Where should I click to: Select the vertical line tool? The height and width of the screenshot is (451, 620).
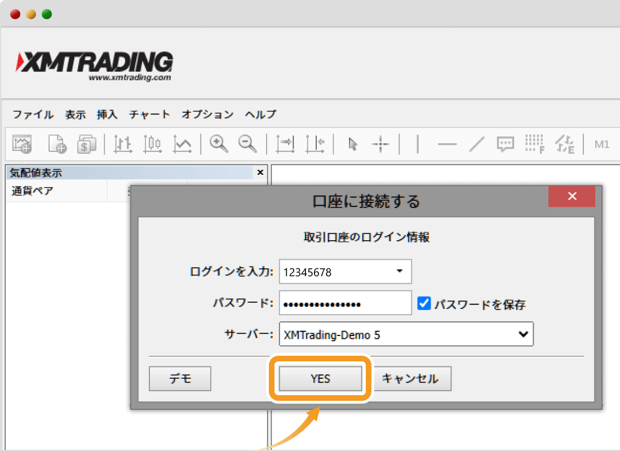tap(418, 144)
